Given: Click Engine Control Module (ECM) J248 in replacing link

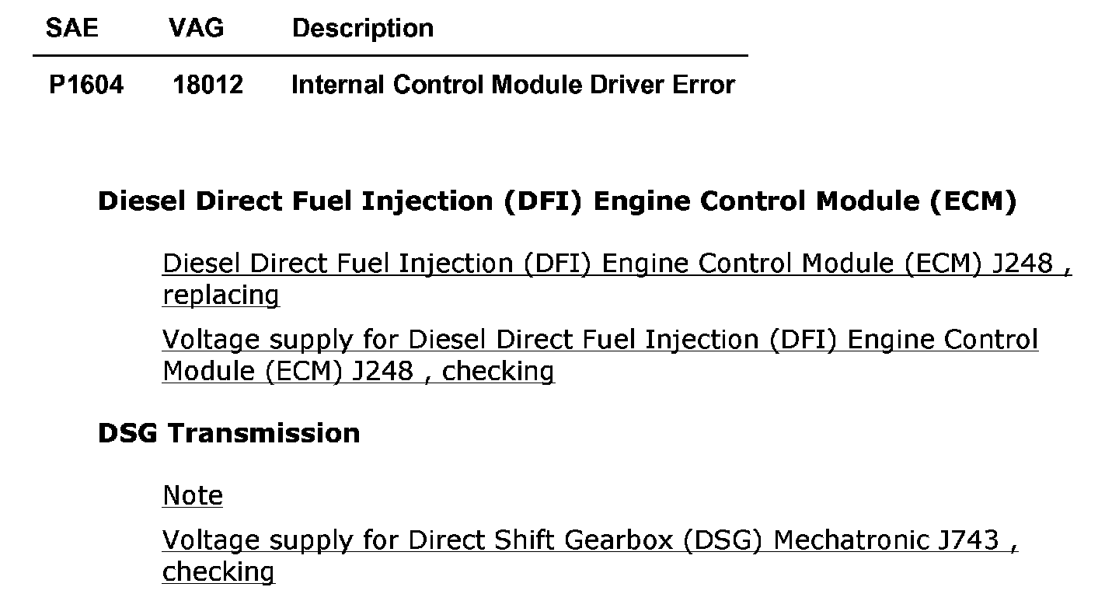Looking at the screenshot, I should (x=827, y=264).
